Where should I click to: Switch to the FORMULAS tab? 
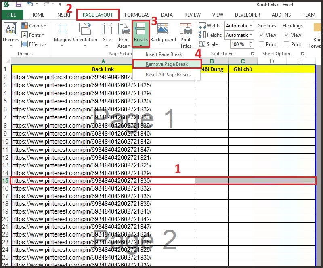pos(137,15)
